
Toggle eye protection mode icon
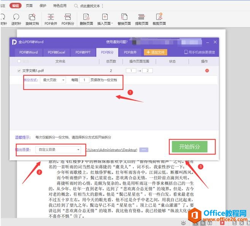[x=183, y=223]
